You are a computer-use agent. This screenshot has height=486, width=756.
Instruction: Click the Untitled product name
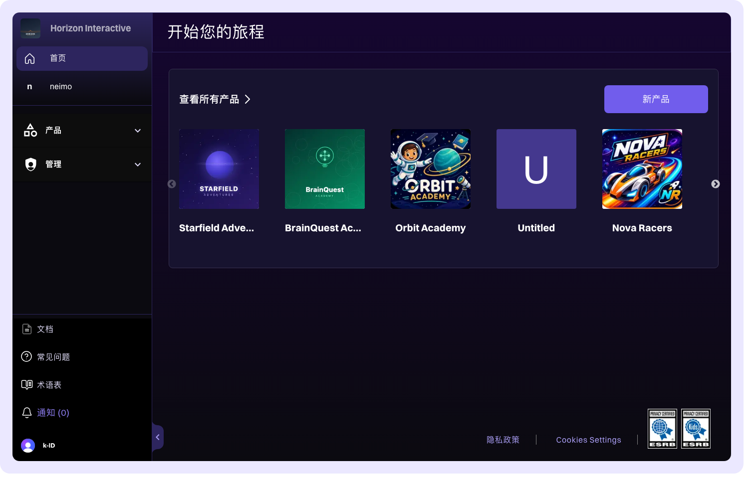(536, 228)
